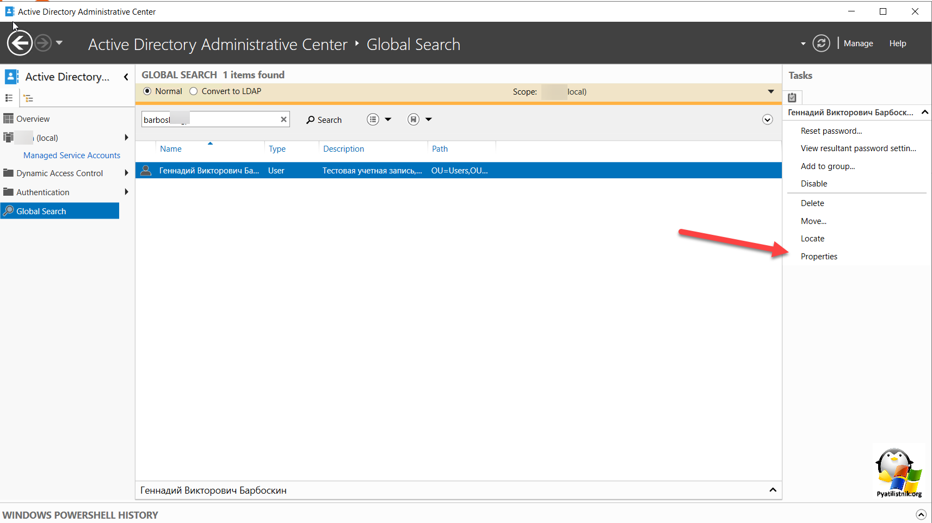Expand the Authentication submenu arrow
The image size is (932, 523).
point(126,191)
